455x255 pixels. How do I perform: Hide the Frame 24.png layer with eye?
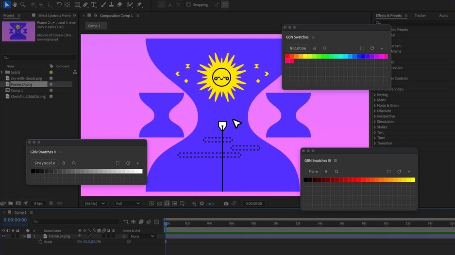coord(3,236)
